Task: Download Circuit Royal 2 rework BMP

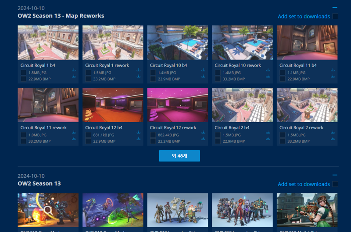Action: [333, 138]
